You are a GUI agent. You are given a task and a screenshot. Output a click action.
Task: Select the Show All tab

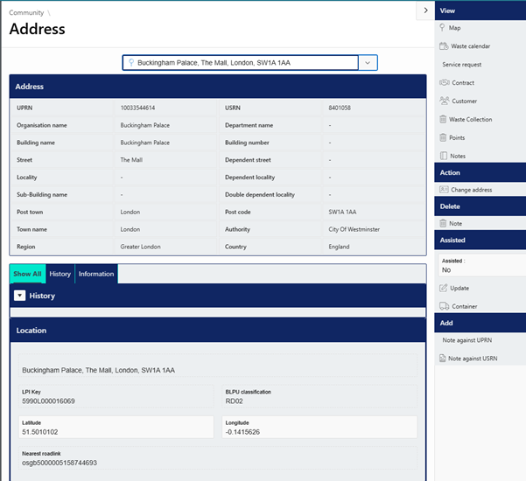[x=27, y=274]
